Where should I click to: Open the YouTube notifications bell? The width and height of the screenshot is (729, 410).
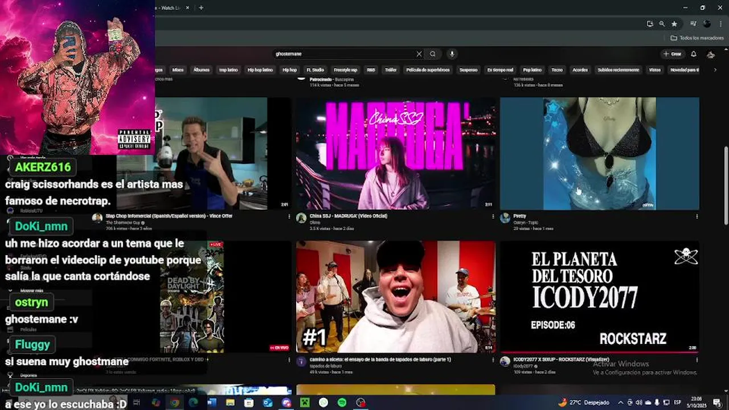pyautogui.click(x=694, y=54)
